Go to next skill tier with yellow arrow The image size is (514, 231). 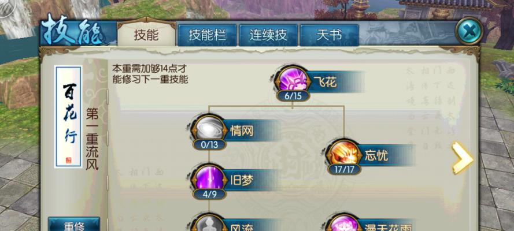click(x=462, y=158)
